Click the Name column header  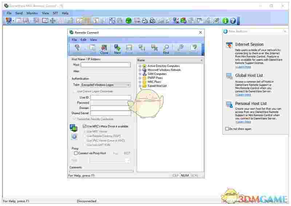click(170, 60)
